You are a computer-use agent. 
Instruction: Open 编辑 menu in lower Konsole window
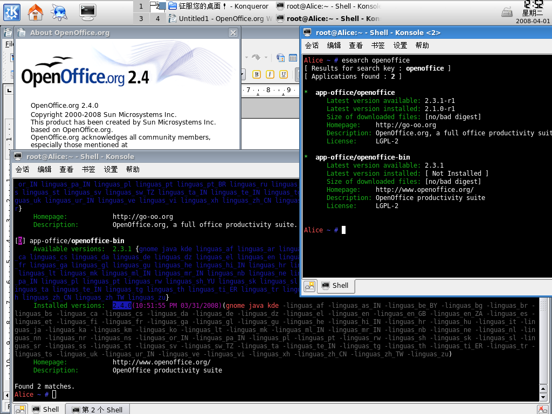44,169
